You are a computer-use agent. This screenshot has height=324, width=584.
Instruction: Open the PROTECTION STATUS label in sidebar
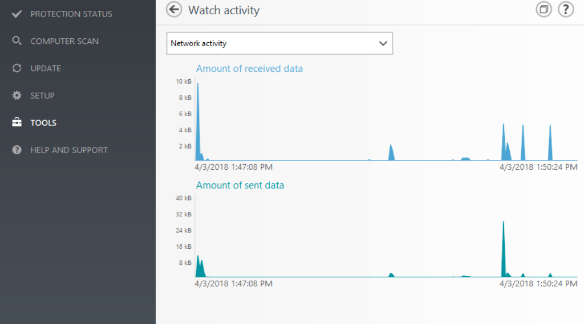71,14
